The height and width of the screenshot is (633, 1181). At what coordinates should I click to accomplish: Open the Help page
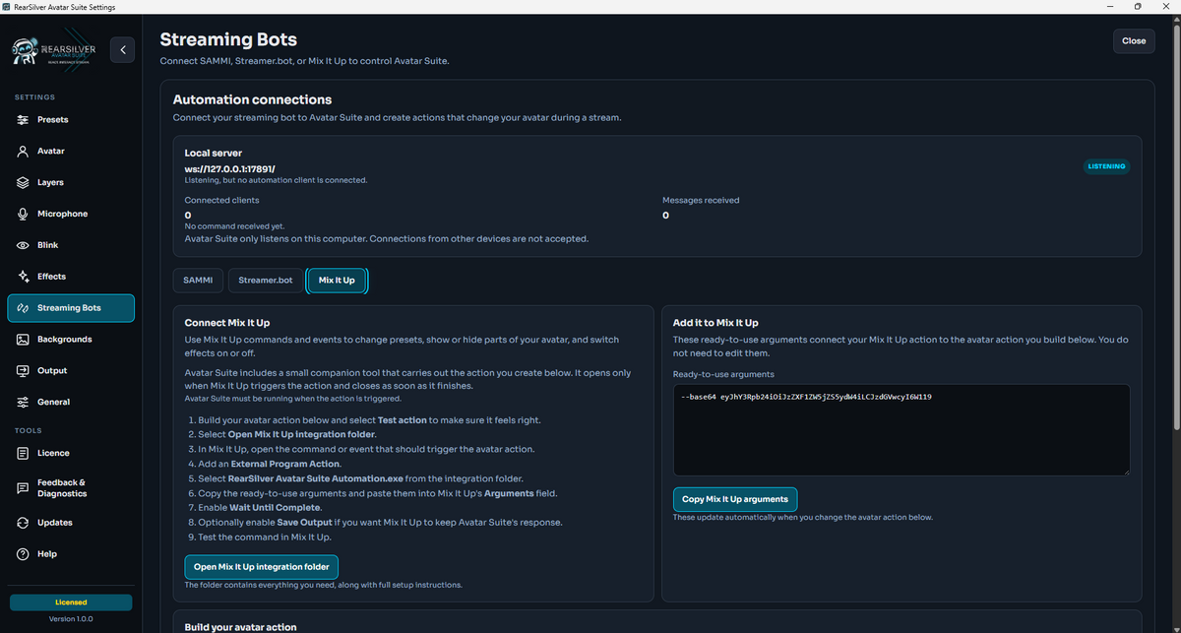click(x=71, y=554)
